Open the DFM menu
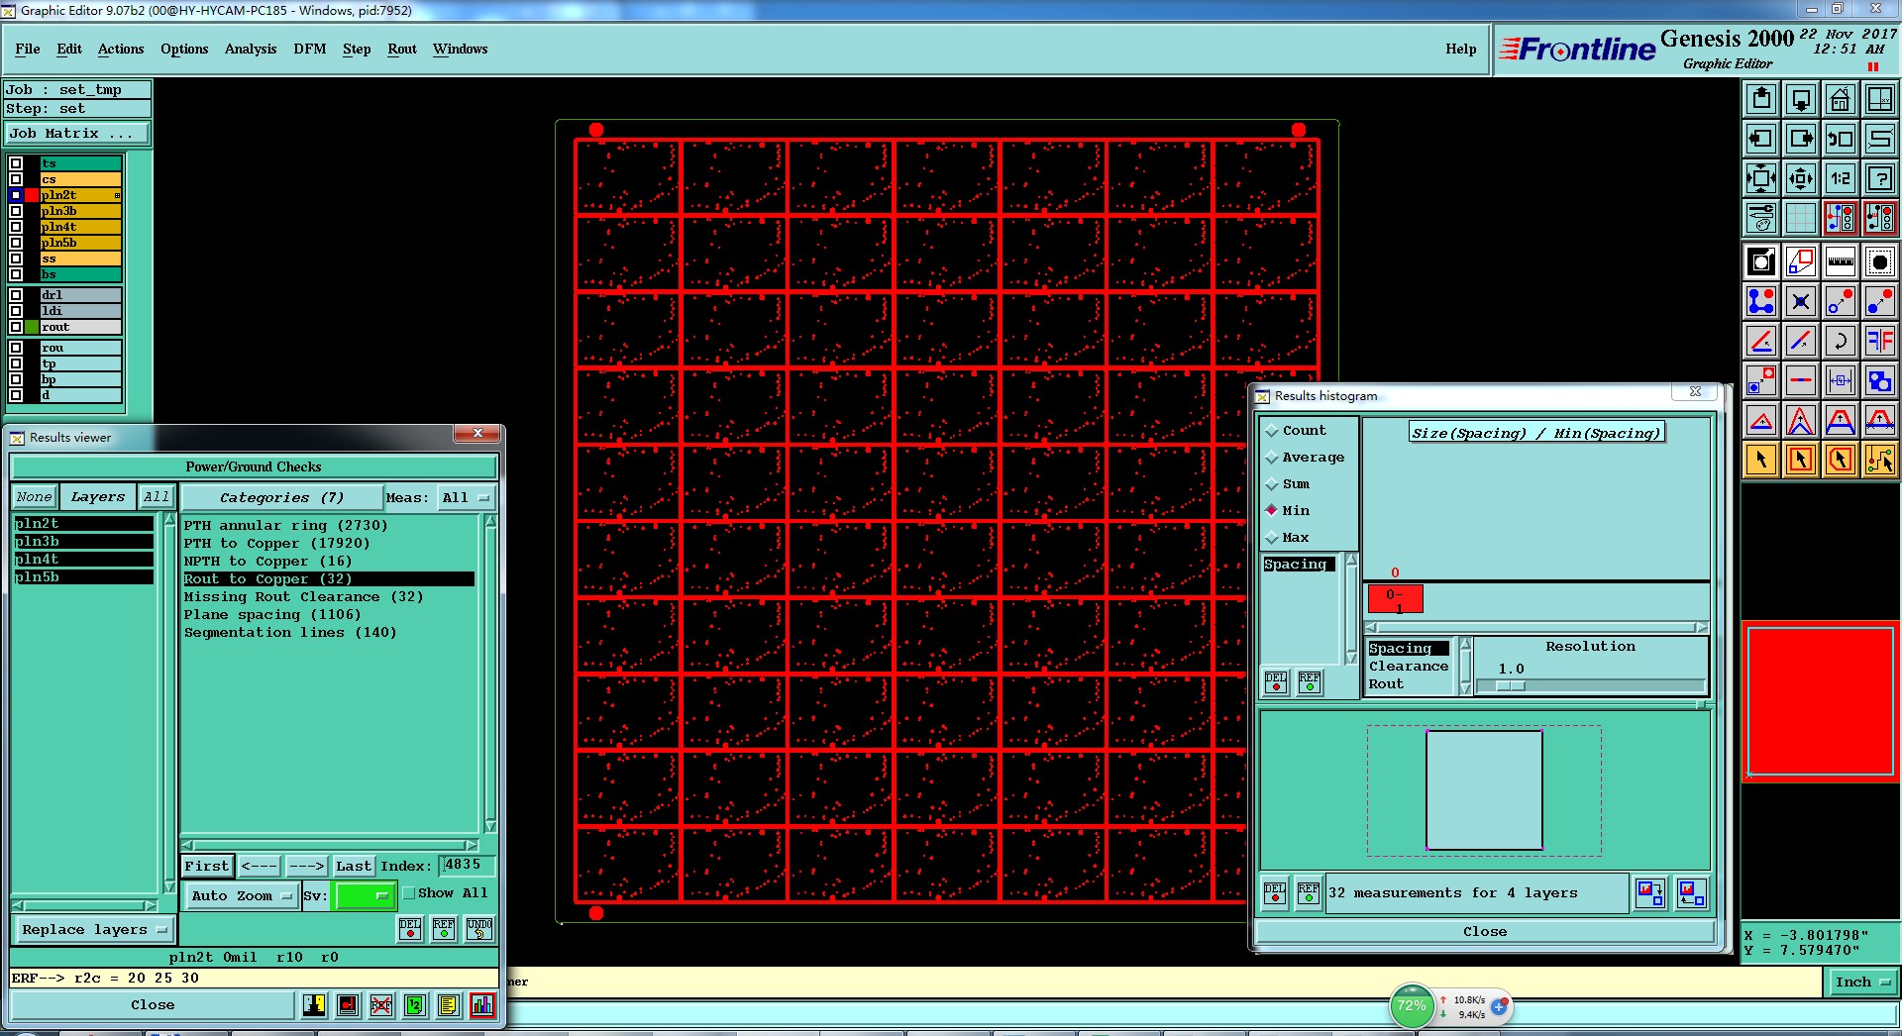This screenshot has width=1902, height=1036. [x=310, y=49]
